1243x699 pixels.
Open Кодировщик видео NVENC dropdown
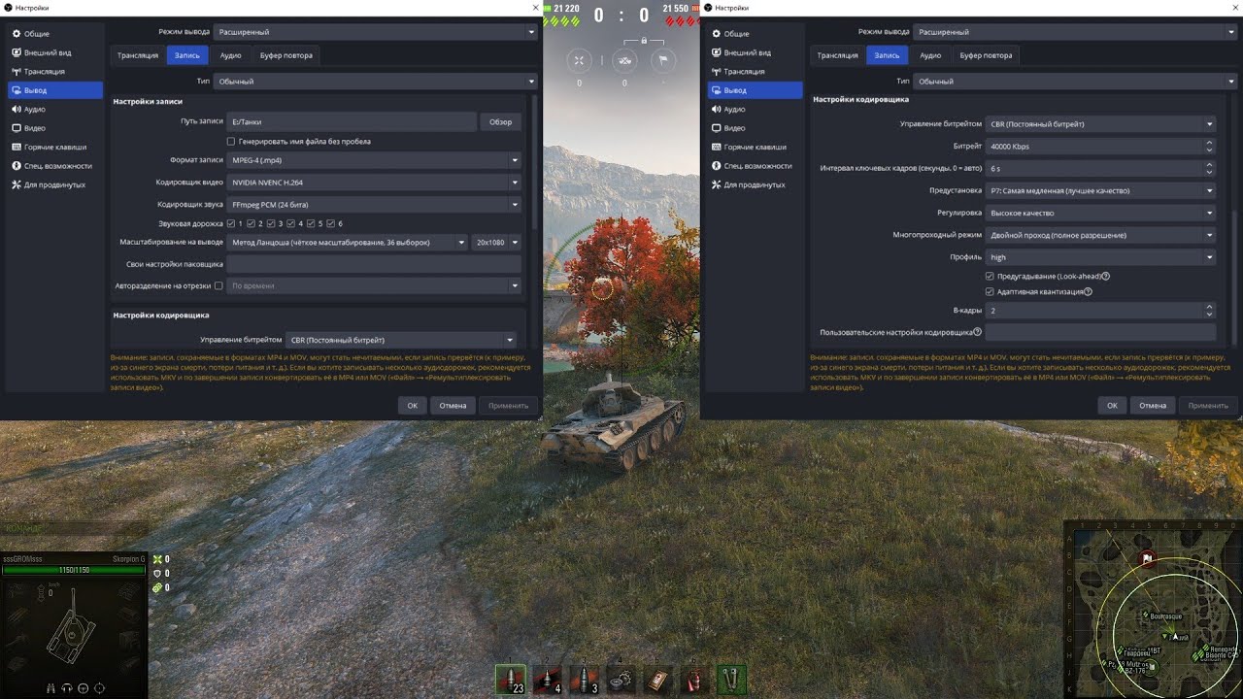coord(375,183)
